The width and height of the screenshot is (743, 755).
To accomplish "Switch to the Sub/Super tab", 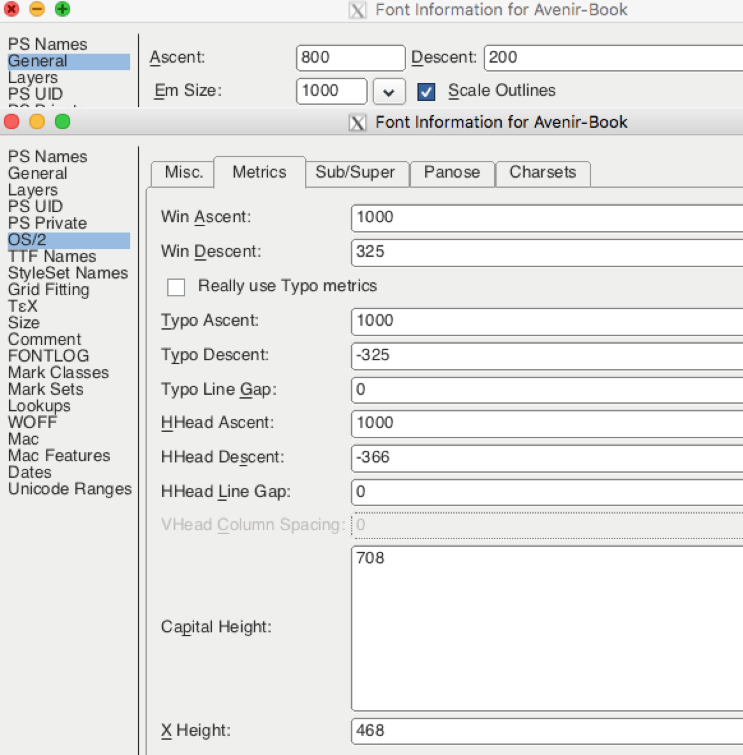I will 355,173.
